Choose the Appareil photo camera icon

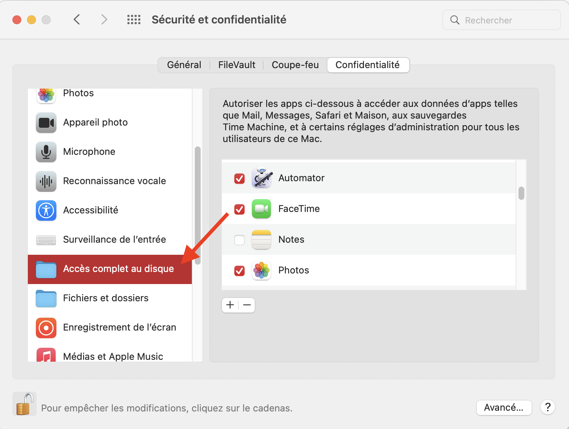(46, 123)
